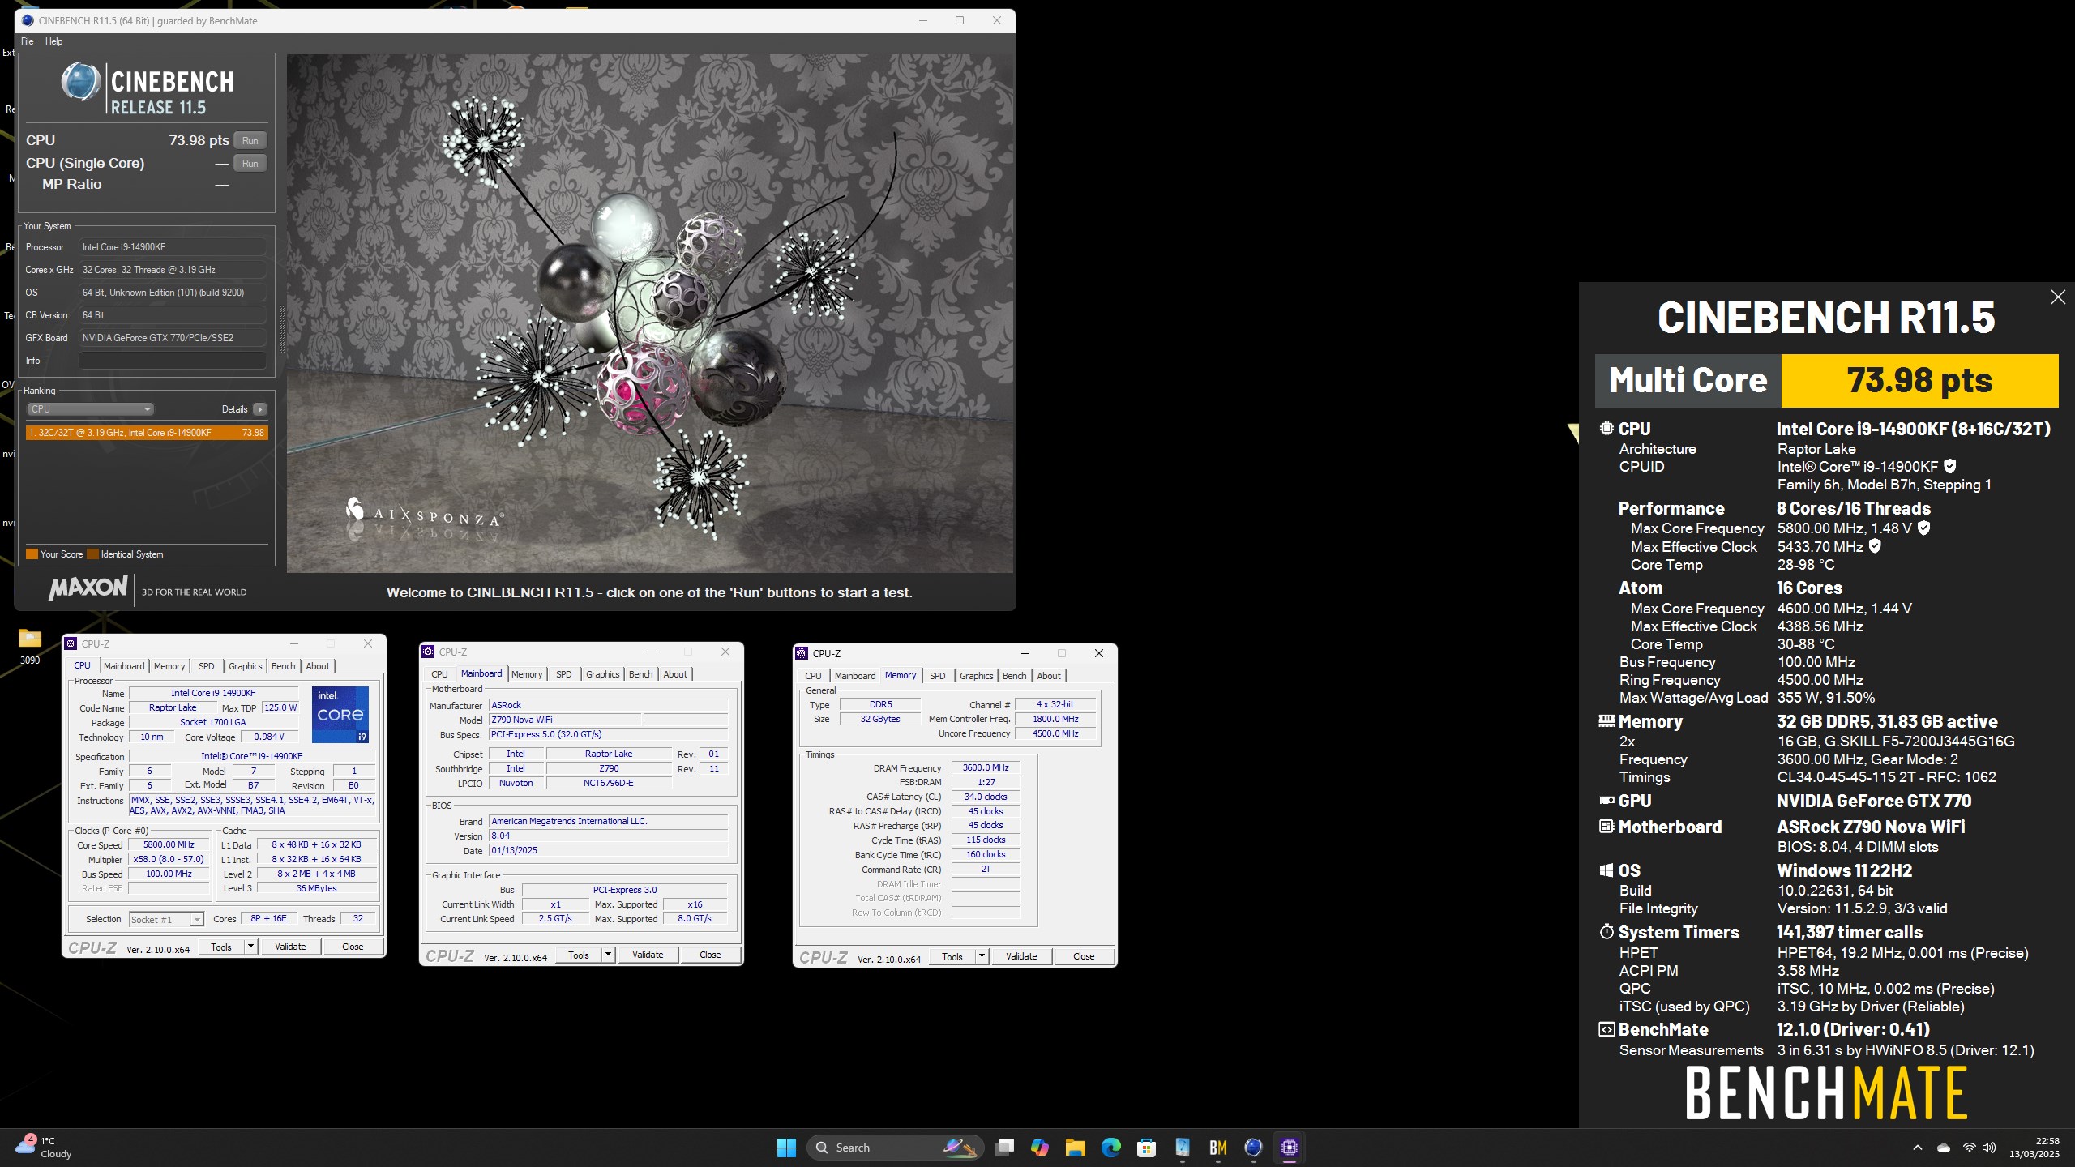Image resolution: width=2075 pixels, height=1167 pixels.
Task: Open Task View from taskbar
Action: [1004, 1148]
